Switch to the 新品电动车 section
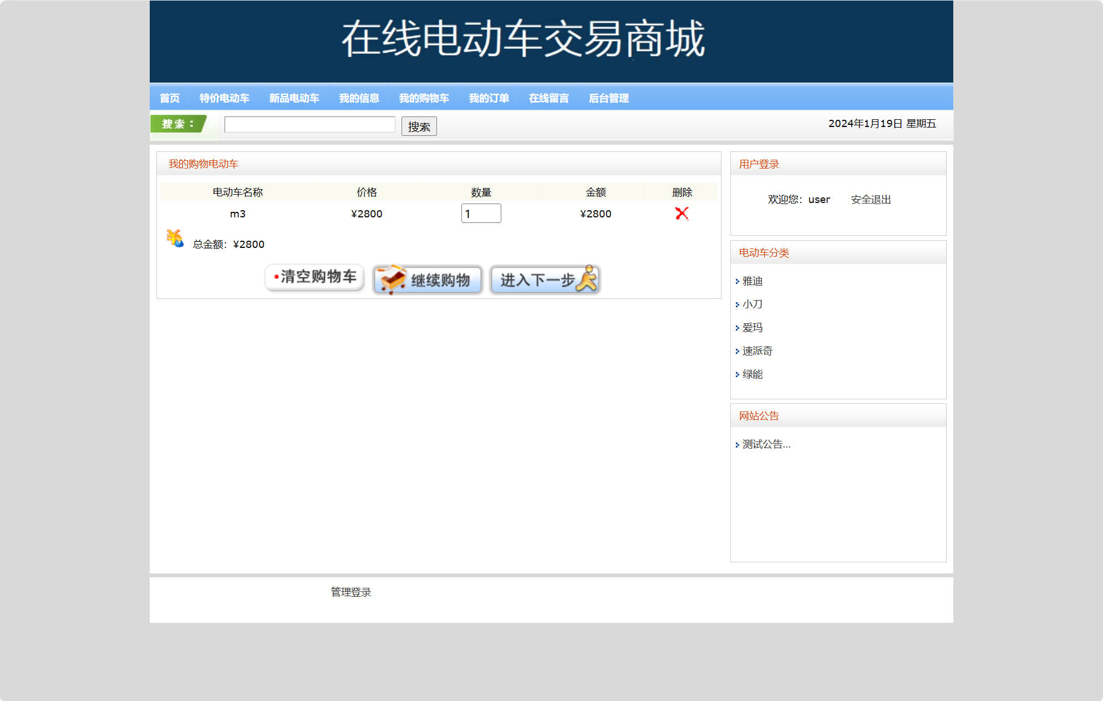 click(x=294, y=98)
